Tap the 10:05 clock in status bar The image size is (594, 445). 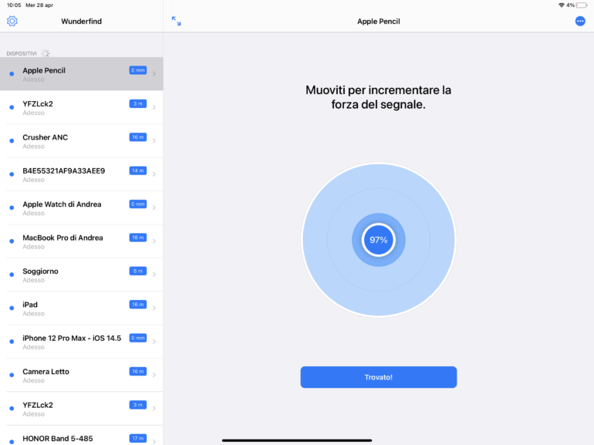[14, 5]
